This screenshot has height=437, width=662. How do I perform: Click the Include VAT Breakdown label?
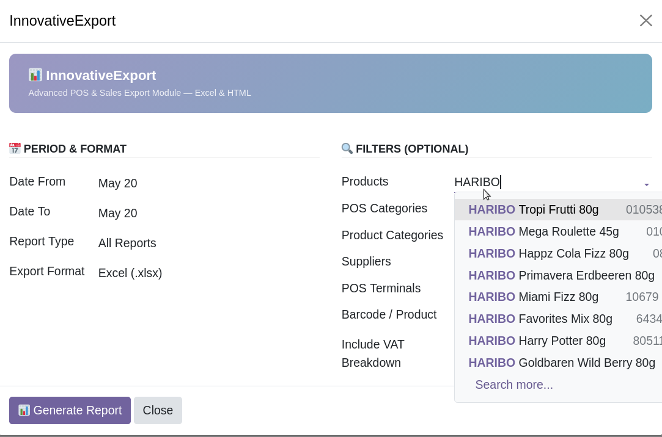click(x=373, y=353)
